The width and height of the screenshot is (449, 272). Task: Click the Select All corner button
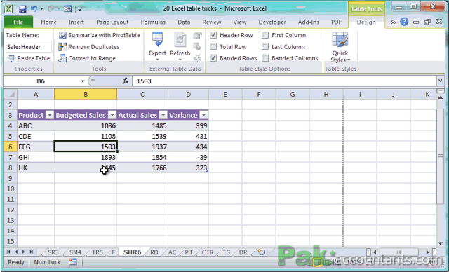coord(11,94)
